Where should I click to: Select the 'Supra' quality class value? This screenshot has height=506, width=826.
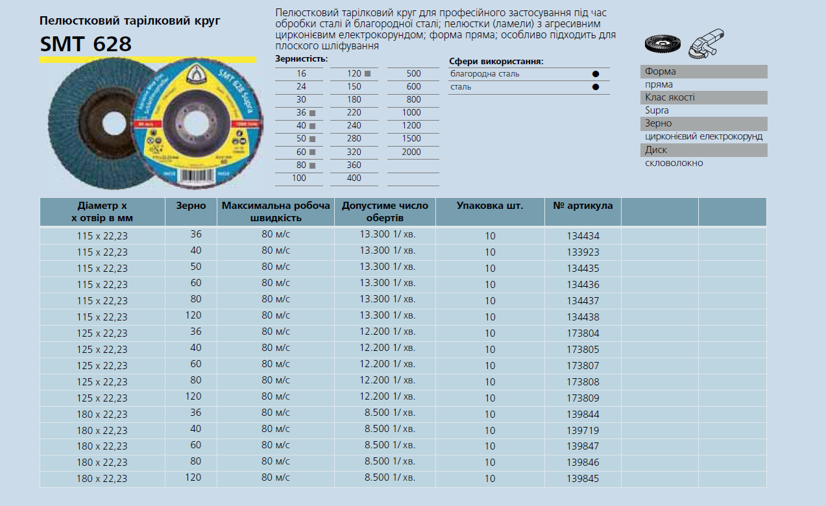657,111
